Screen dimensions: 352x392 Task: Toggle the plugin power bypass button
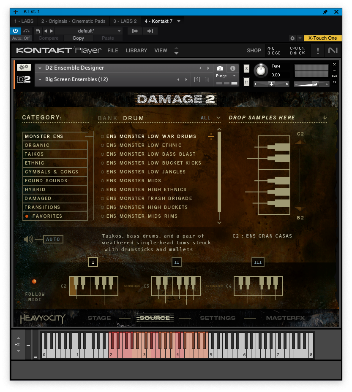click(x=15, y=31)
